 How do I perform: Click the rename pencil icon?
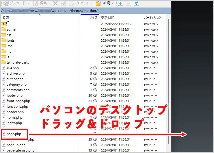coord(63,3)
